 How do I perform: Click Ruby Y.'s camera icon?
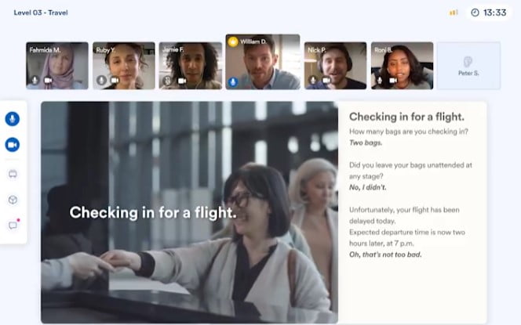pos(115,80)
